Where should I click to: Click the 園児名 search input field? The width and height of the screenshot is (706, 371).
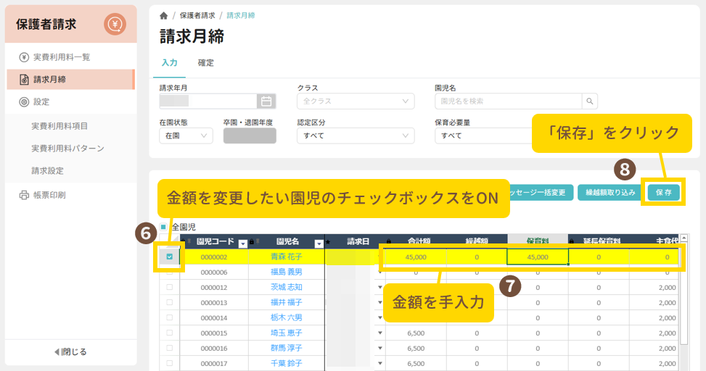tap(509, 101)
